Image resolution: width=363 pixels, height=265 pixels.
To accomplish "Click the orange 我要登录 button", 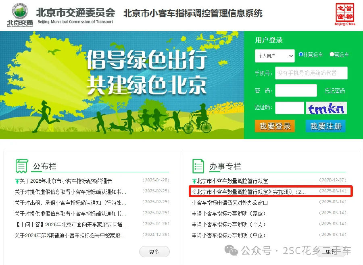I will click(275, 126).
